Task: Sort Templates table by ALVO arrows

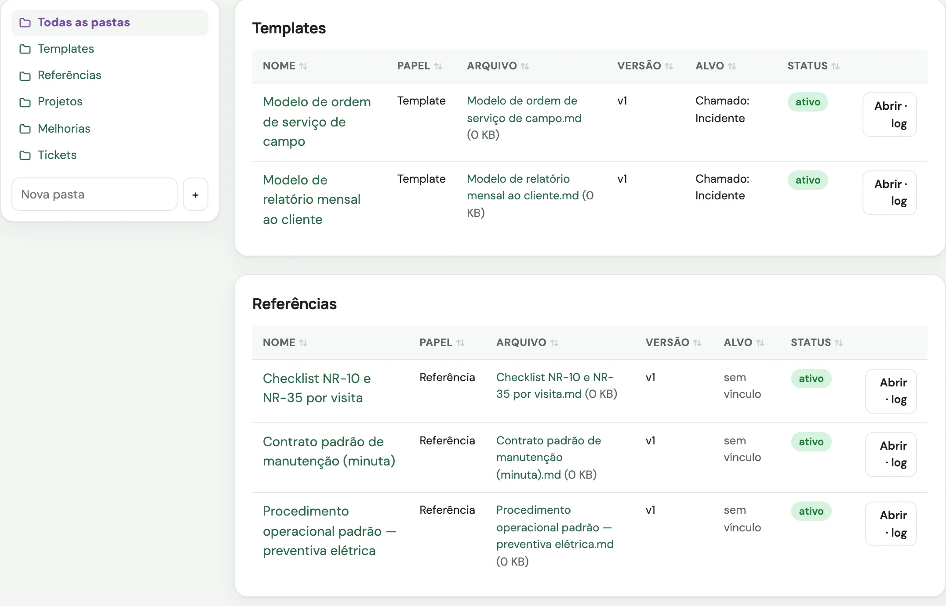Action: [732, 66]
